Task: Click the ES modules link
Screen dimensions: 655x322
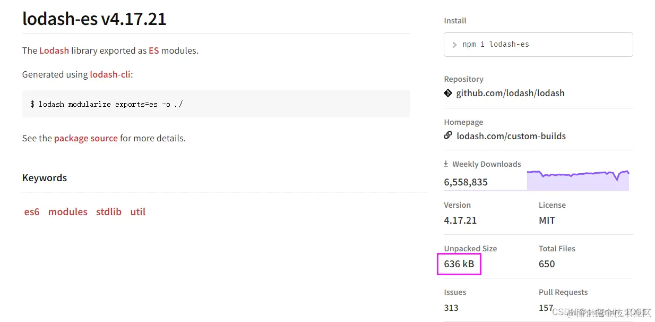Action: 154,50
